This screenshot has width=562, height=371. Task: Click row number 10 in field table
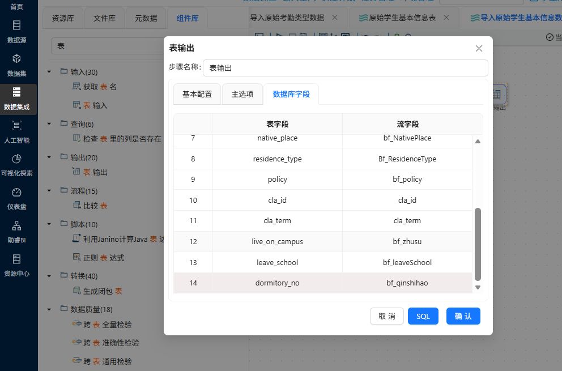pos(193,200)
